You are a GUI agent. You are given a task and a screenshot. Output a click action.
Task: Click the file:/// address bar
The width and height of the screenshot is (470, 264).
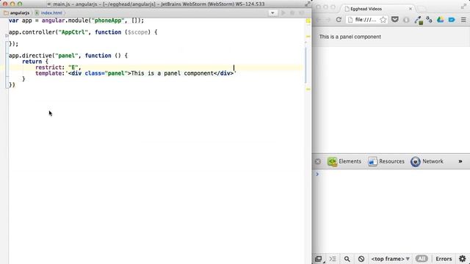click(366, 20)
